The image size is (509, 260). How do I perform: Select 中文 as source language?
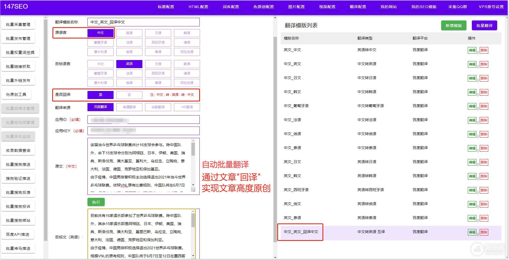click(100, 33)
